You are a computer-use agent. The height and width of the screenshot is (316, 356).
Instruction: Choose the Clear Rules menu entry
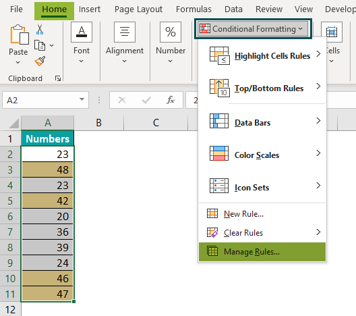coord(262,232)
